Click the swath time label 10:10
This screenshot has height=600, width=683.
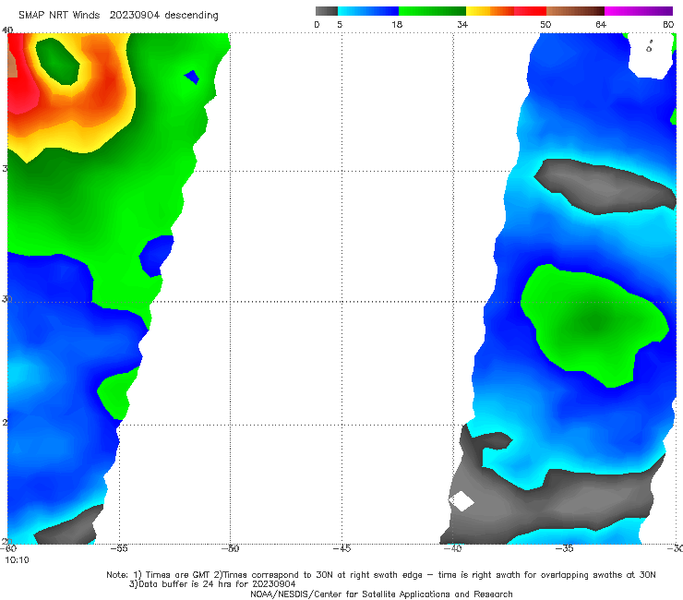[x=17, y=560]
